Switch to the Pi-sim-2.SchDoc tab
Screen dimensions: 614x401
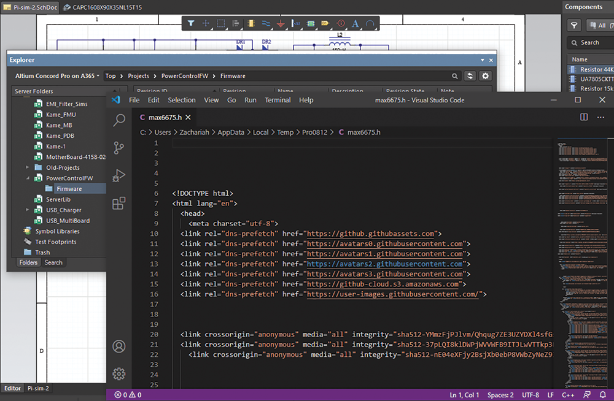[30, 7]
